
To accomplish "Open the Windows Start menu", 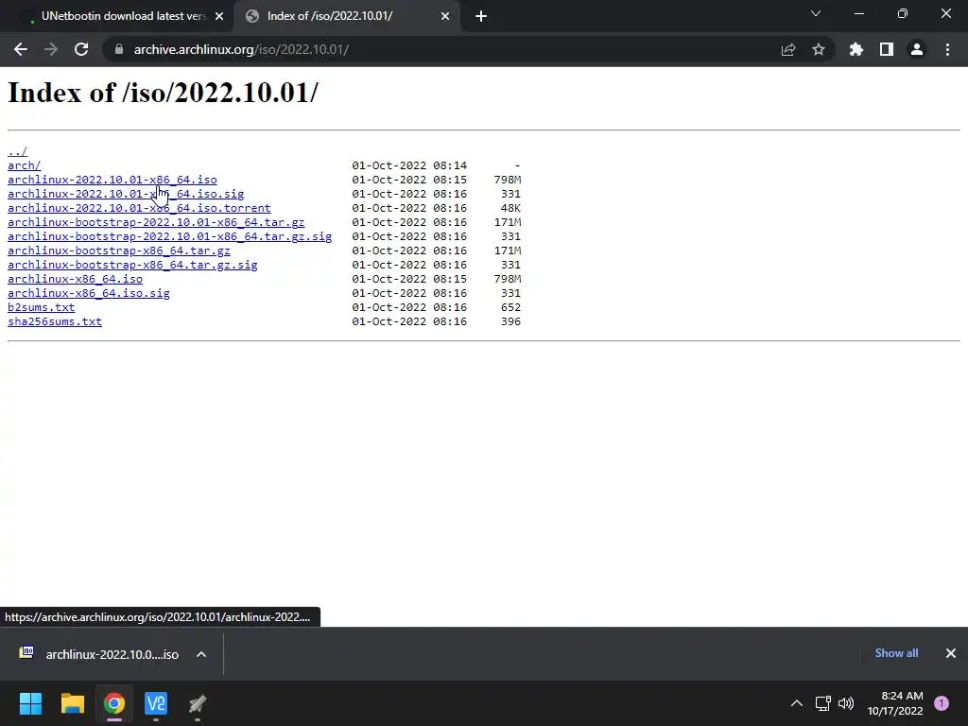I will pos(30,703).
